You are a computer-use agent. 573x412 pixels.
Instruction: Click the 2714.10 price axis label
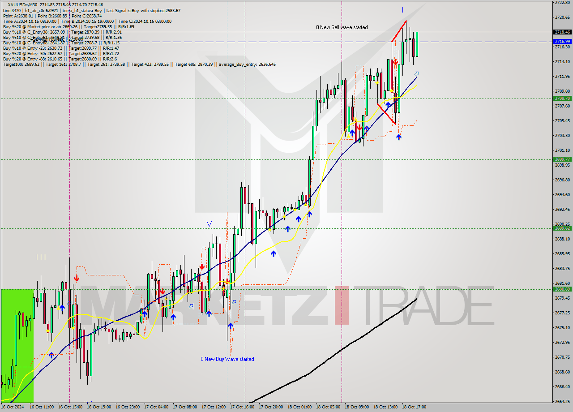(x=562, y=61)
